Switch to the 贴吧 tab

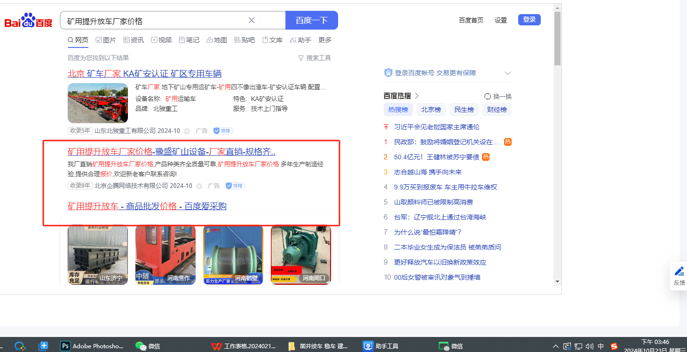(245, 40)
